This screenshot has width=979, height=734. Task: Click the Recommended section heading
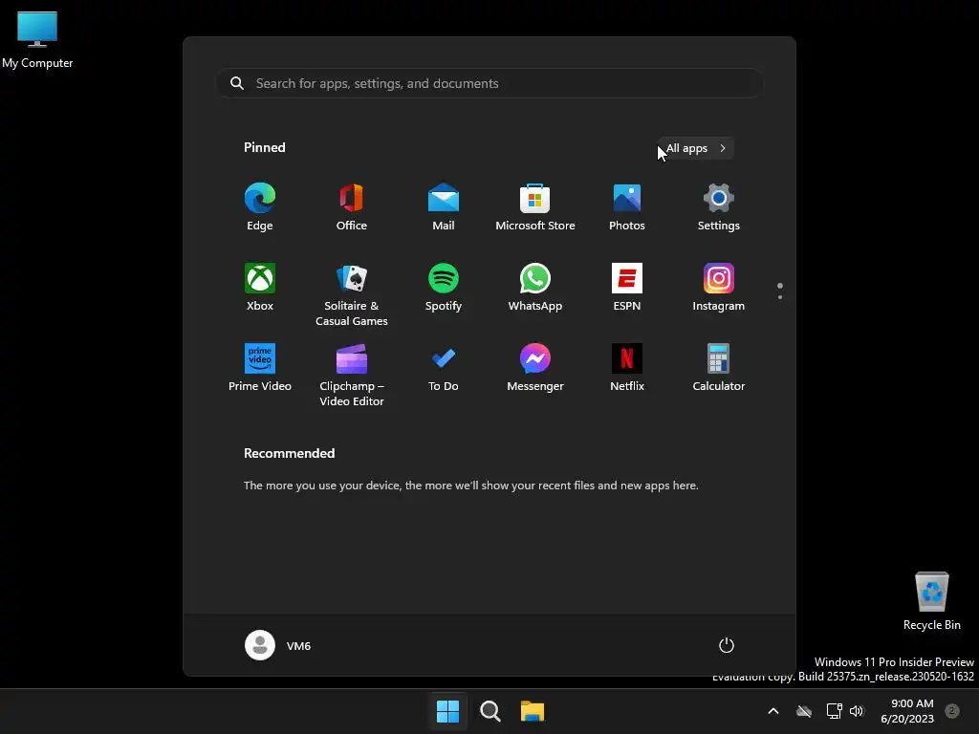point(289,453)
